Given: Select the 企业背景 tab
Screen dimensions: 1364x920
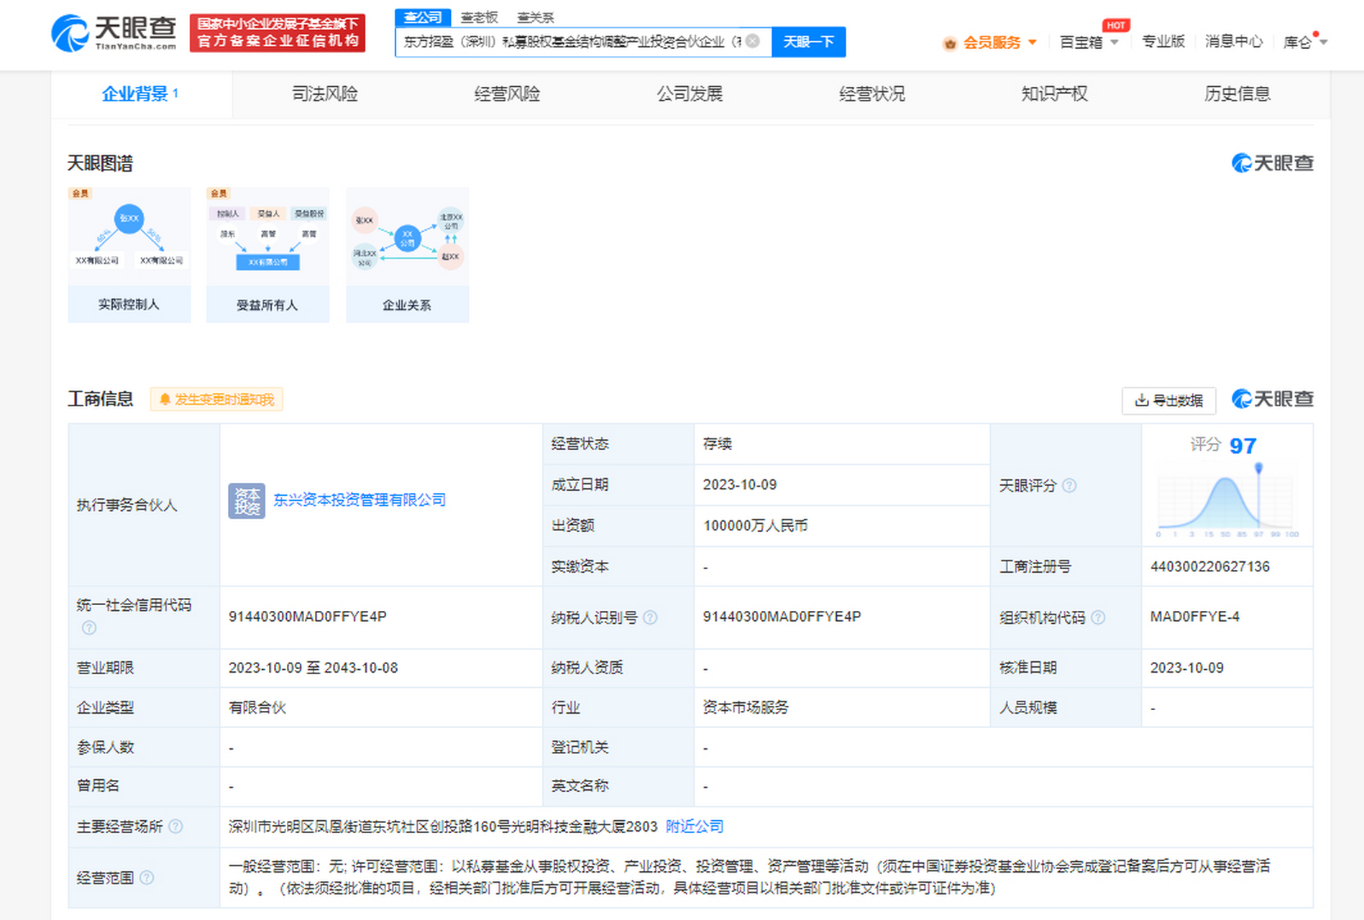Looking at the screenshot, I should (x=141, y=93).
